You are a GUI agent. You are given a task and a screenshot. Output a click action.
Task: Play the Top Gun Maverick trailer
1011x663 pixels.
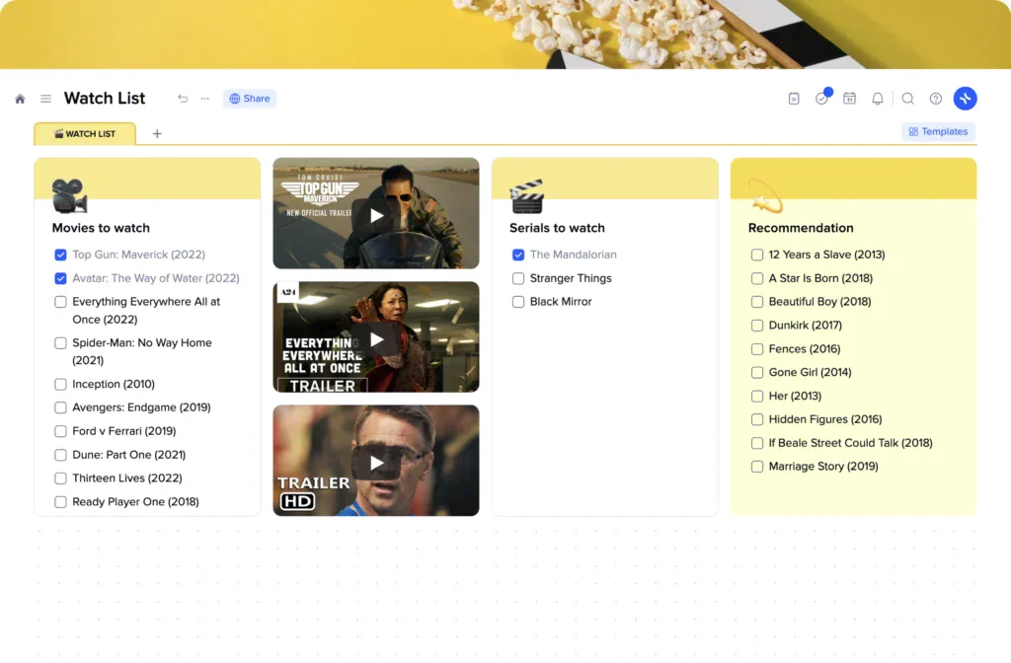coord(375,213)
